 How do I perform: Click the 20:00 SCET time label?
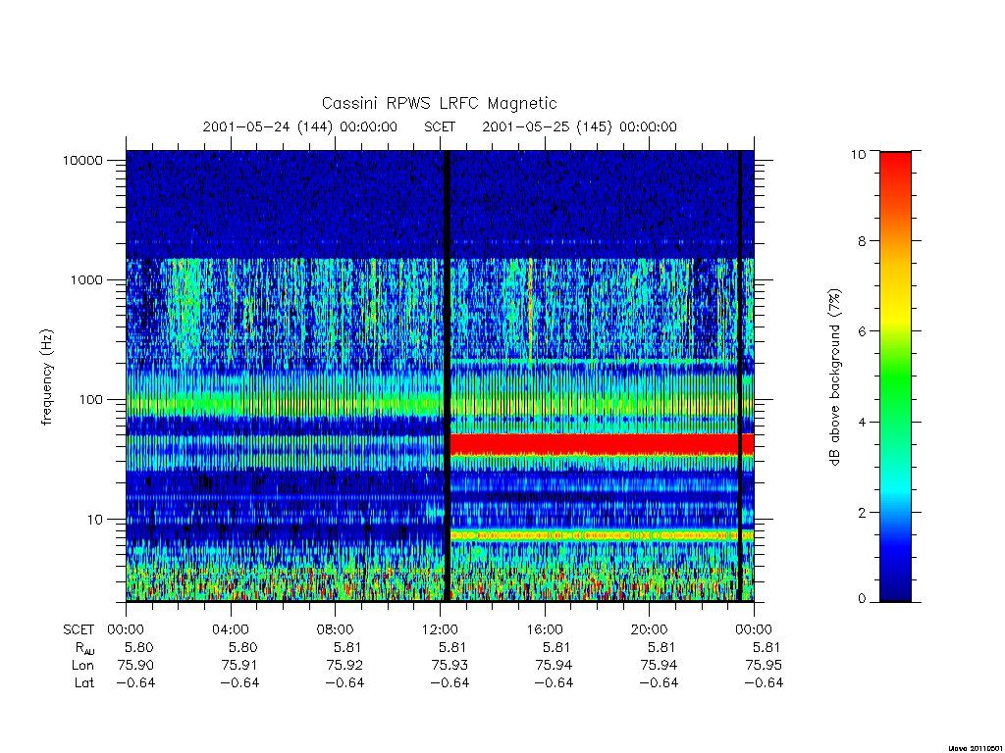[x=649, y=629]
